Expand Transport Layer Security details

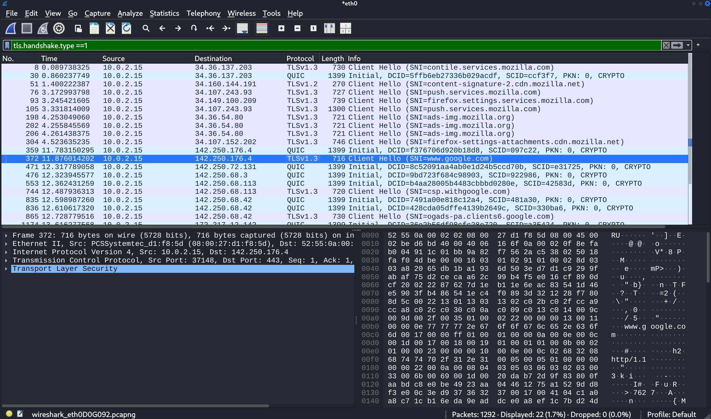[x=6, y=269]
